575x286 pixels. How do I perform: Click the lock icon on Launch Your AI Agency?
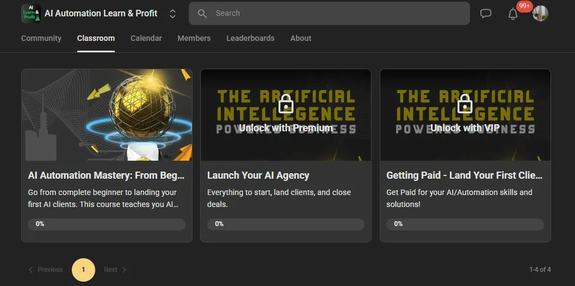pyautogui.click(x=286, y=105)
